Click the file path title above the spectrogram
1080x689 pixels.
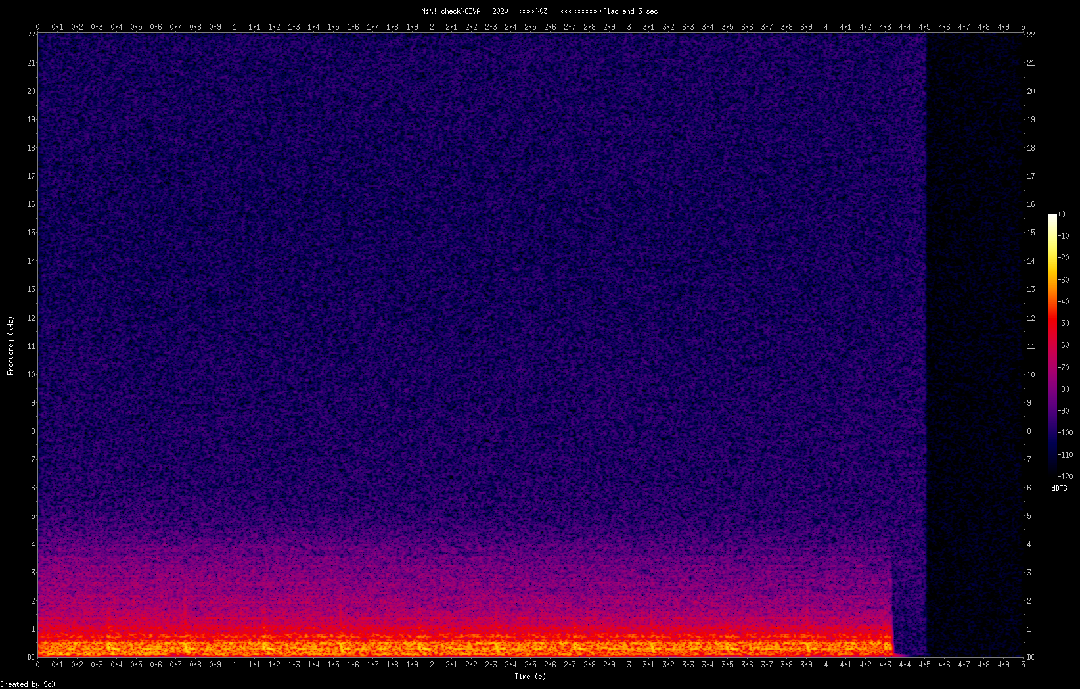pyautogui.click(x=539, y=11)
